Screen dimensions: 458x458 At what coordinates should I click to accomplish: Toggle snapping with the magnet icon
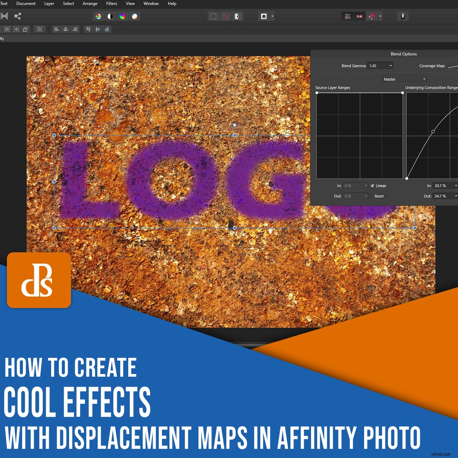(x=372, y=16)
